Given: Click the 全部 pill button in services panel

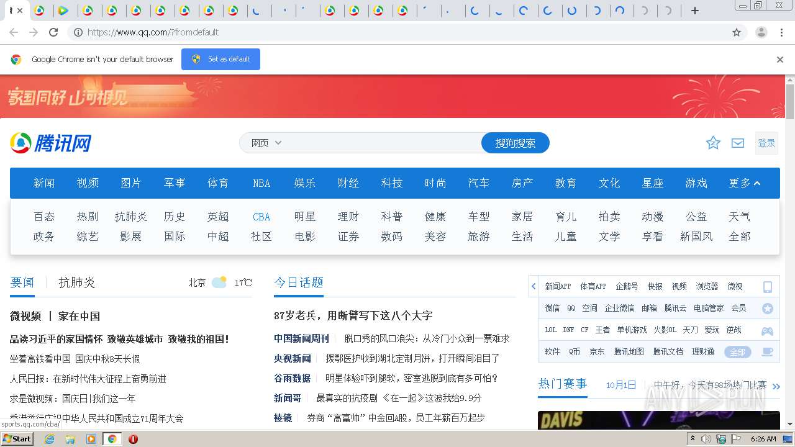Looking at the screenshot, I should (x=737, y=352).
